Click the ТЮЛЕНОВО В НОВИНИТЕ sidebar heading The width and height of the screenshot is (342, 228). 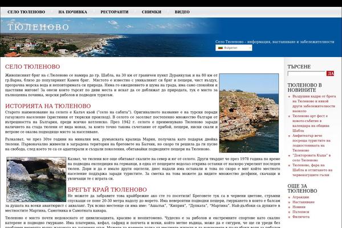(x=304, y=87)
